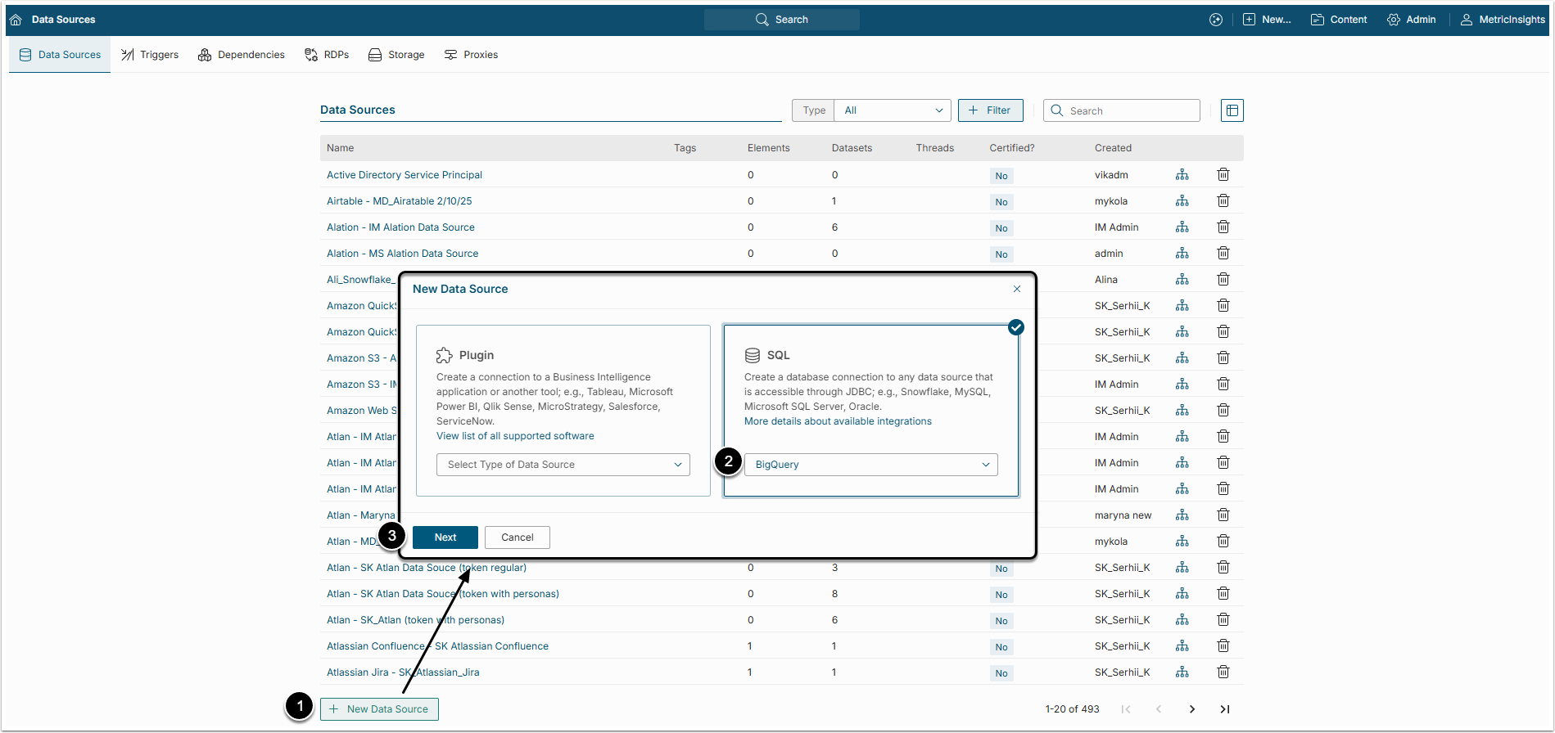
Task: Close the New Data Source dialog
Action: click(1016, 289)
